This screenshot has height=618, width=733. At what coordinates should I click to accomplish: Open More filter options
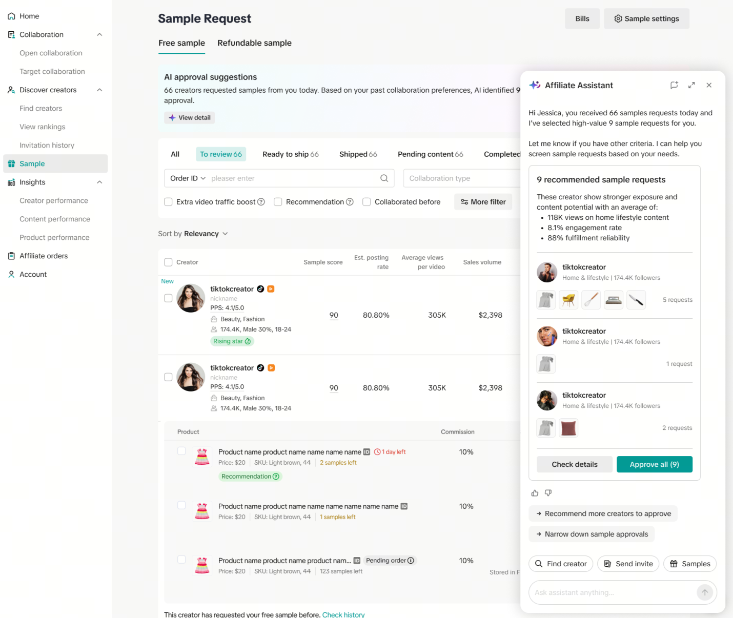pos(483,202)
